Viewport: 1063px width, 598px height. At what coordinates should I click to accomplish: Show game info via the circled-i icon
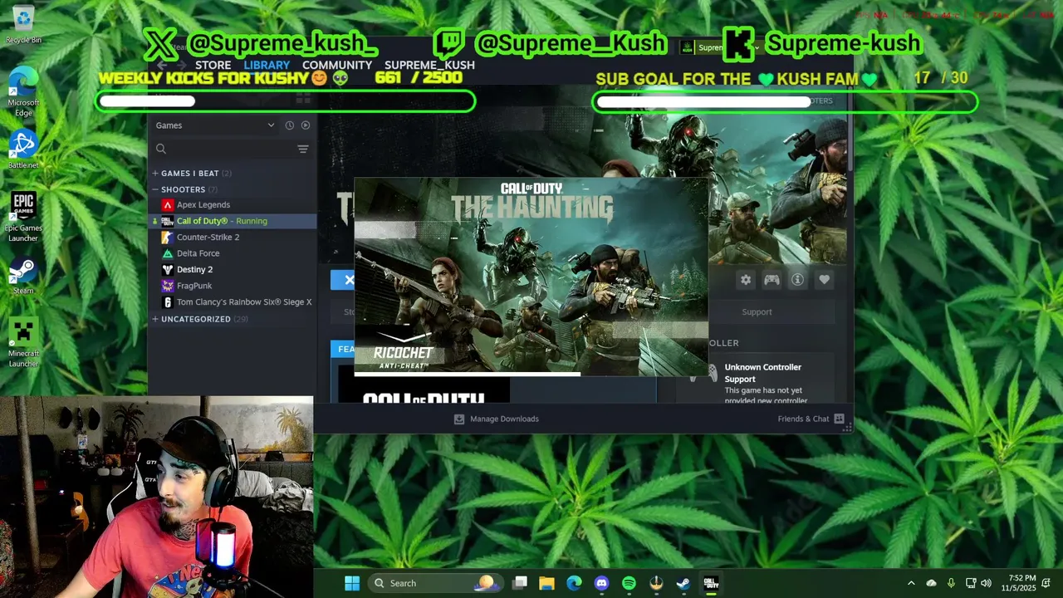tap(797, 280)
